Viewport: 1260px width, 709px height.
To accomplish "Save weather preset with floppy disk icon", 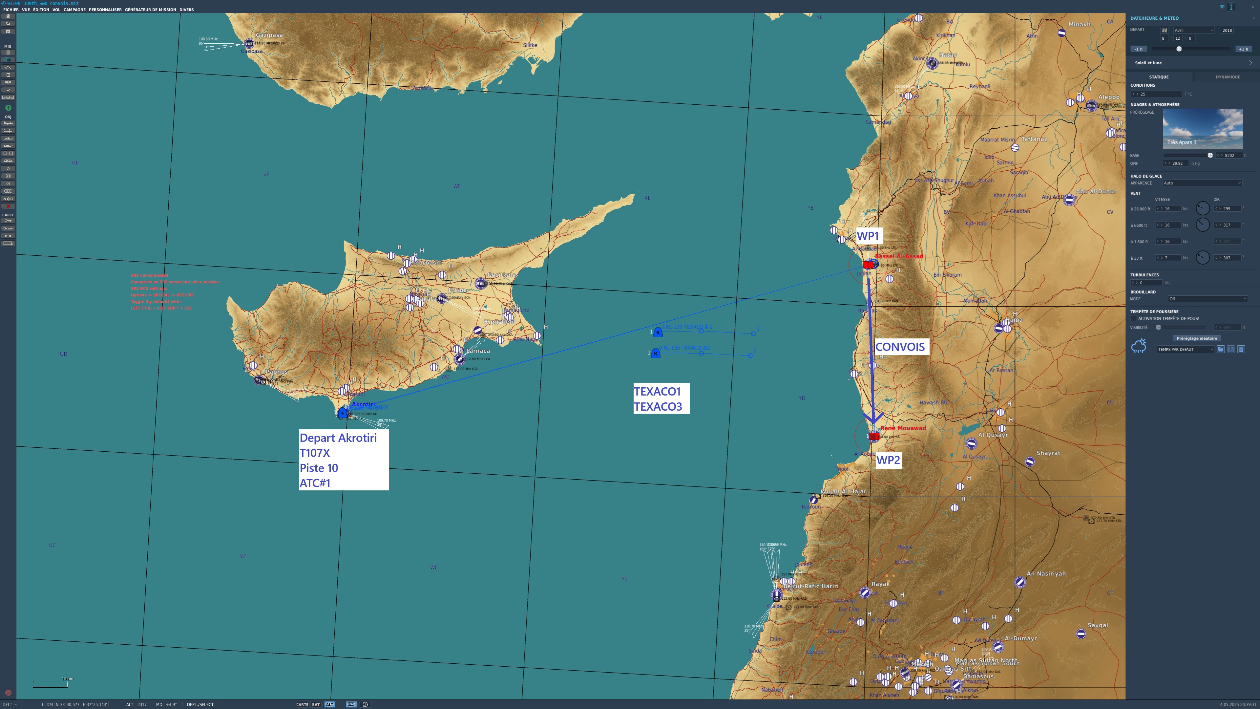I will (x=1231, y=349).
